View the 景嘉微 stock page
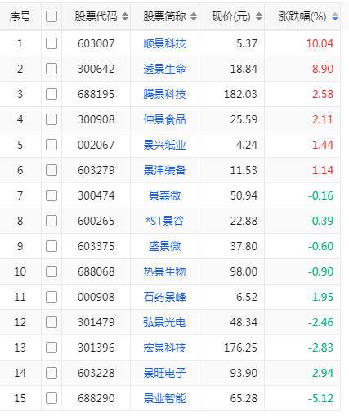Image resolution: width=349 pixels, height=417 pixels. (x=164, y=195)
